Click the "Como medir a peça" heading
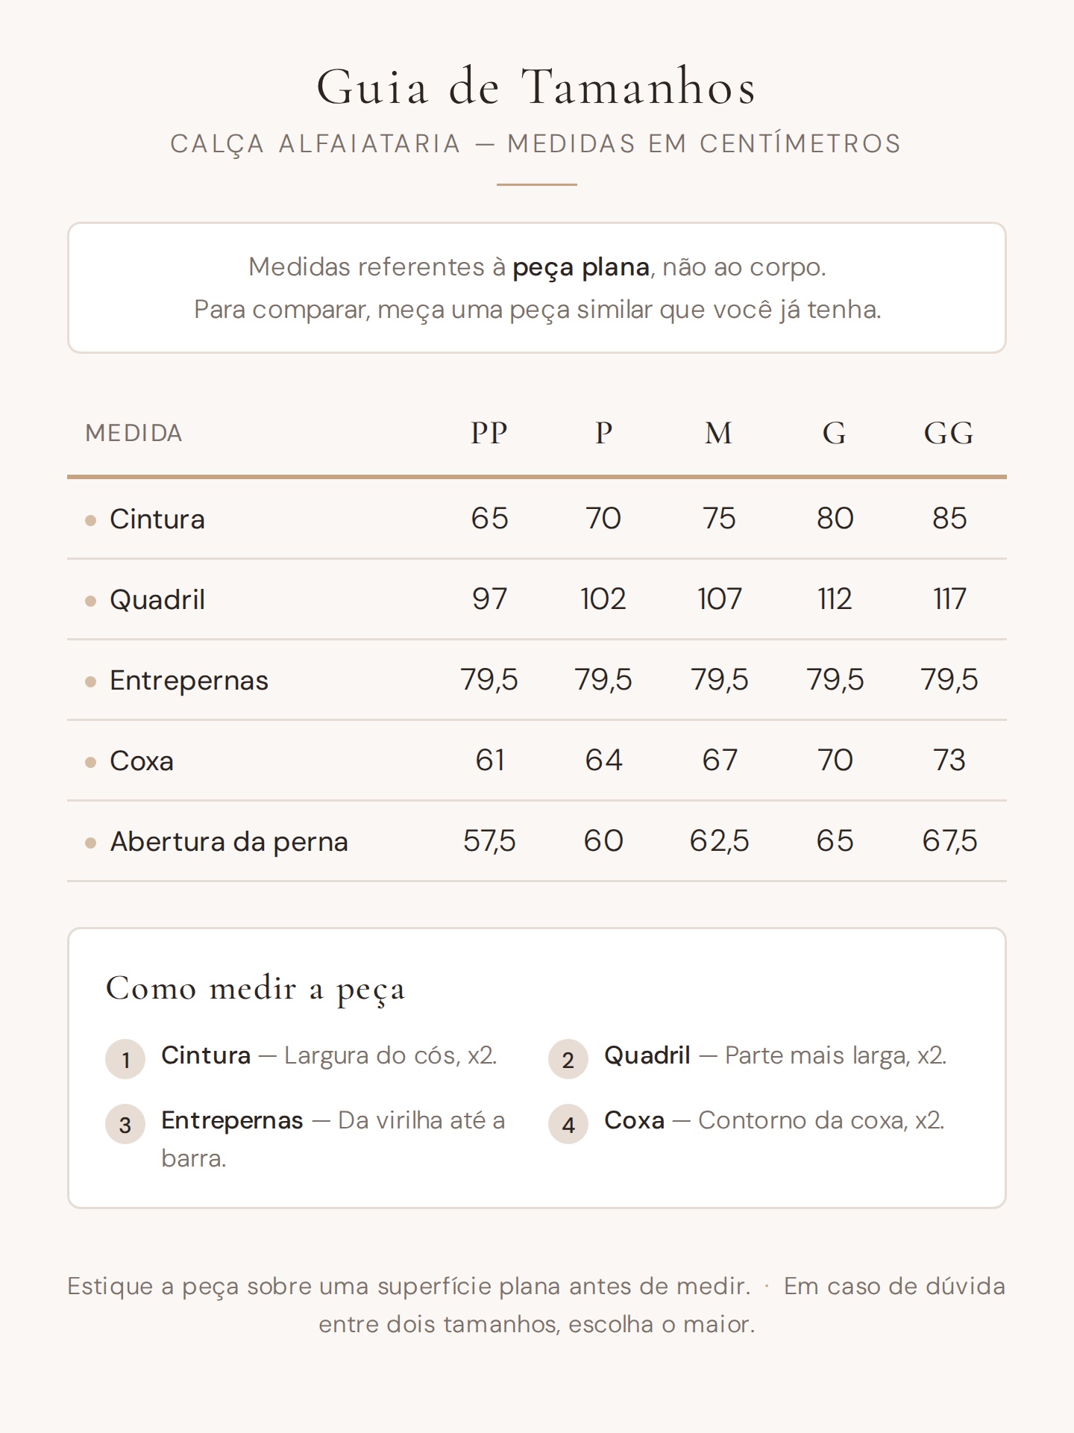Viewport: 1074px width, 1433px height. coord(256,989)
